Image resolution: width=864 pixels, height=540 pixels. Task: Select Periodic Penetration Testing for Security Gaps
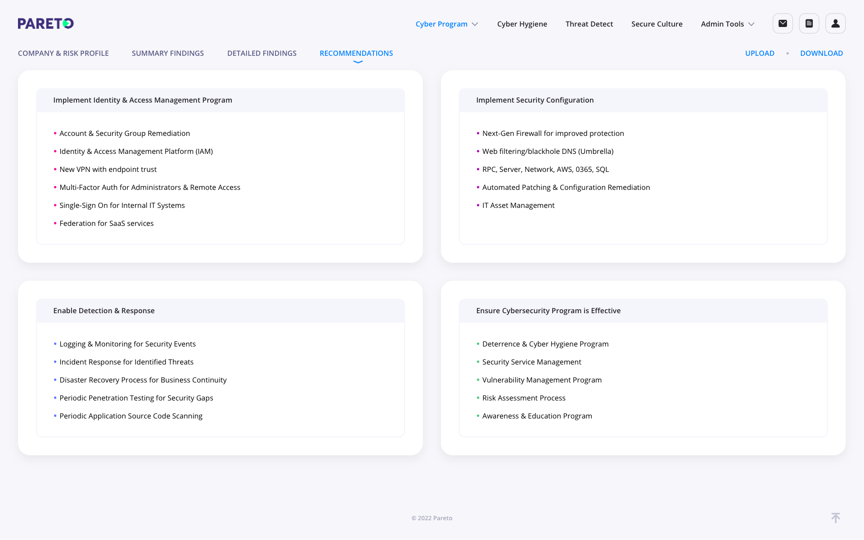[136, 398]
